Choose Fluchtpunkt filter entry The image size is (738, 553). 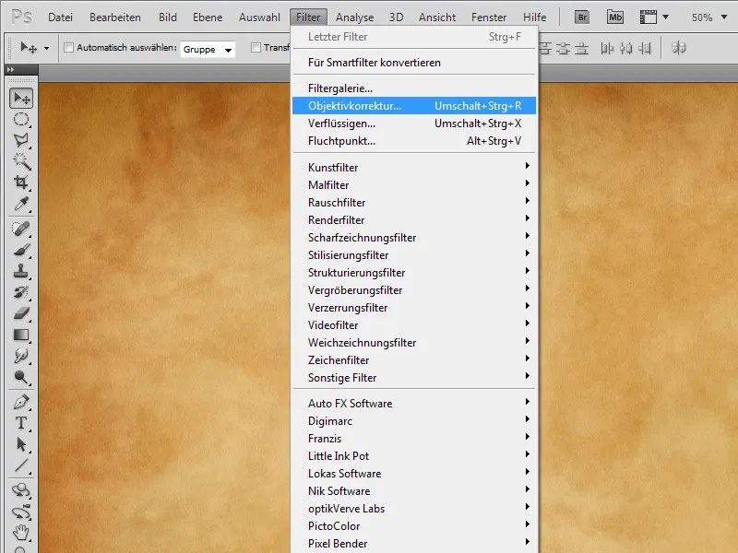[x=413, y=141]
